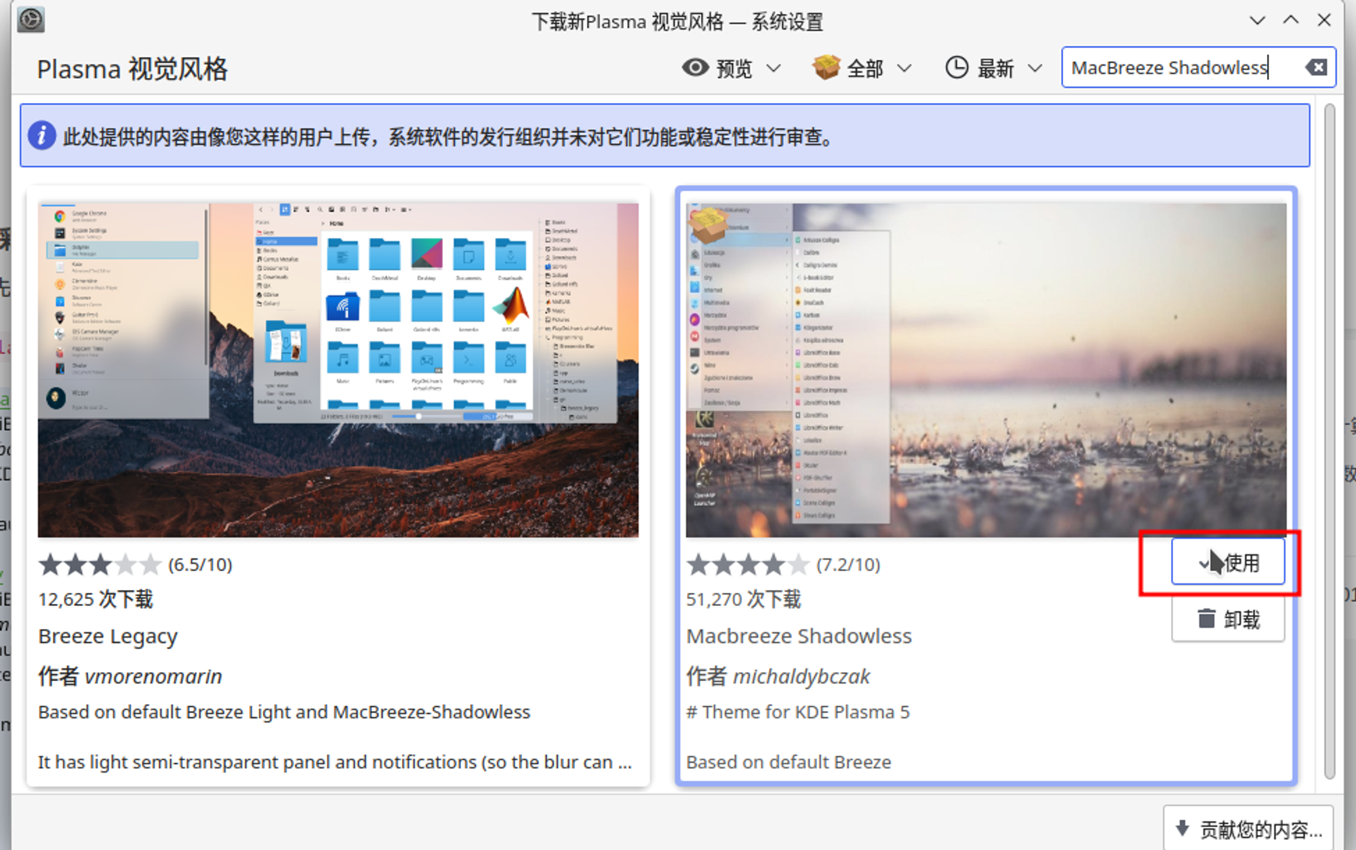
Task: Click the package box icon beside 全部
Action: pyautogui.click(x=826, y=67)
